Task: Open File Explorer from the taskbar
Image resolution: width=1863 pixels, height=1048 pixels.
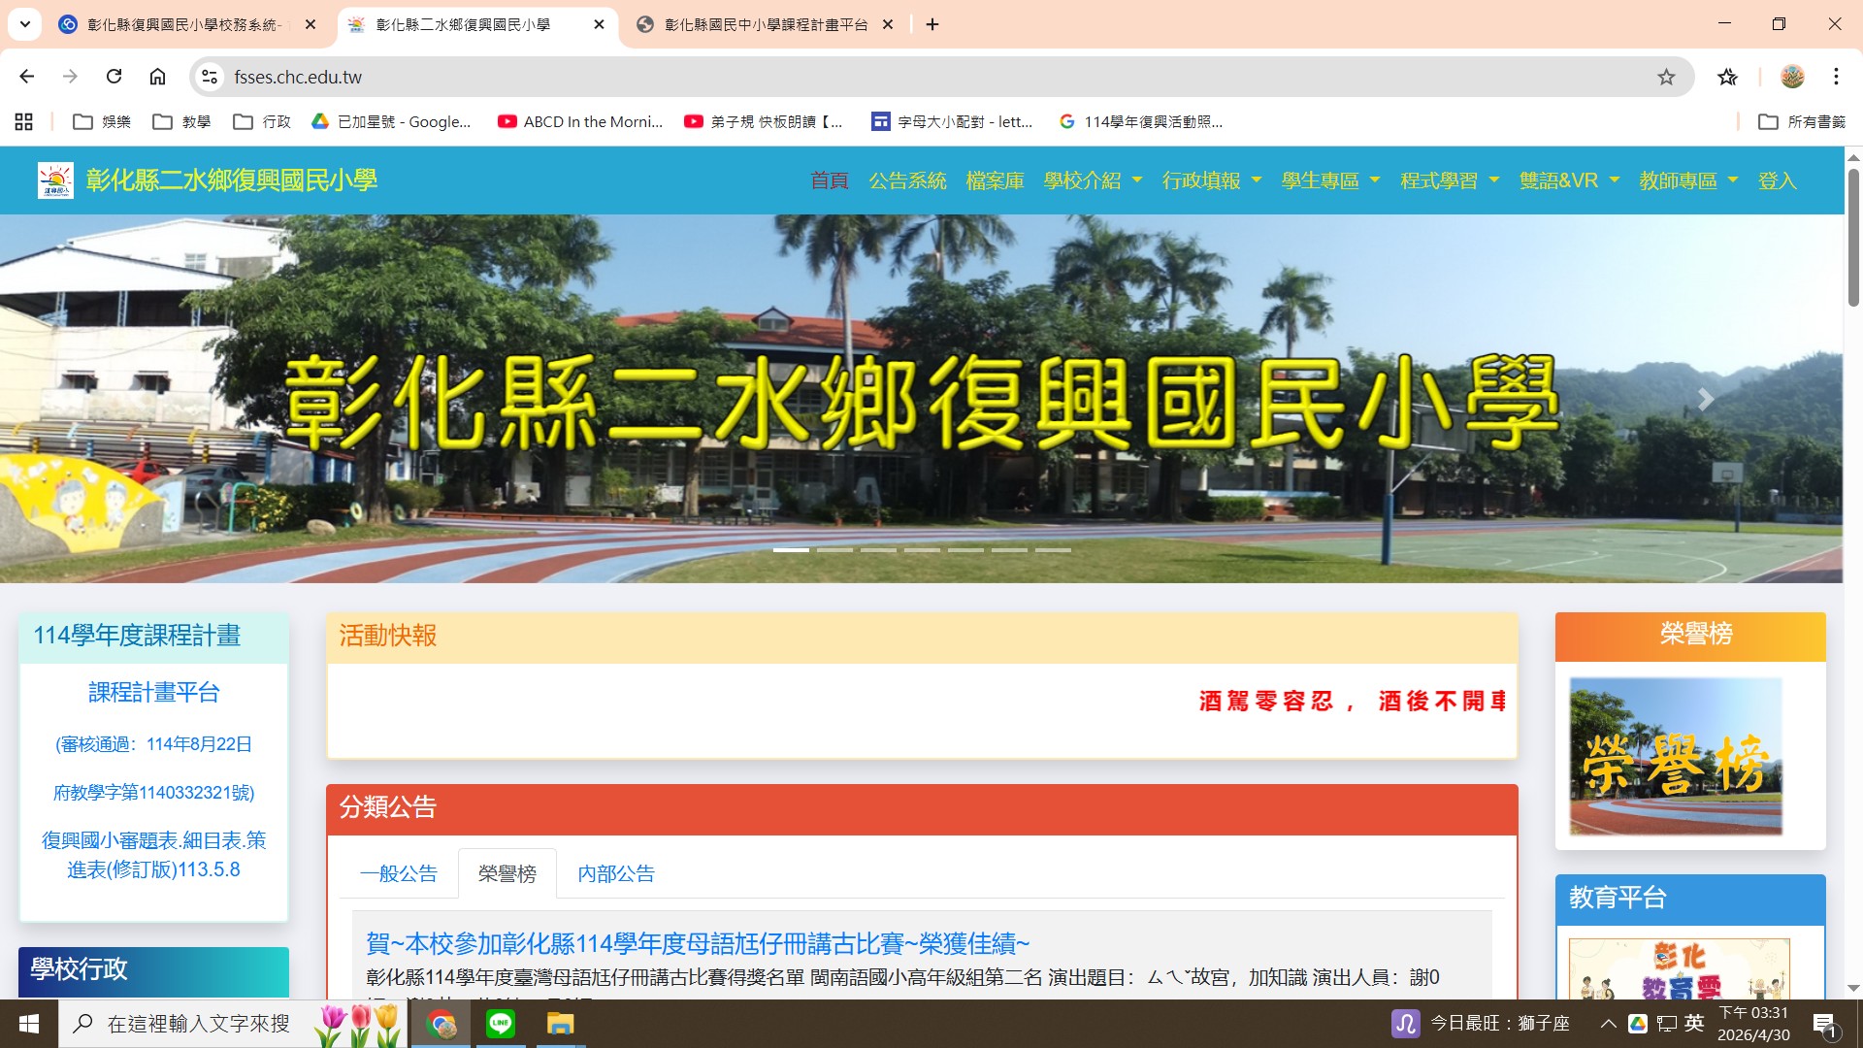Action: [x=560, y=1024]
